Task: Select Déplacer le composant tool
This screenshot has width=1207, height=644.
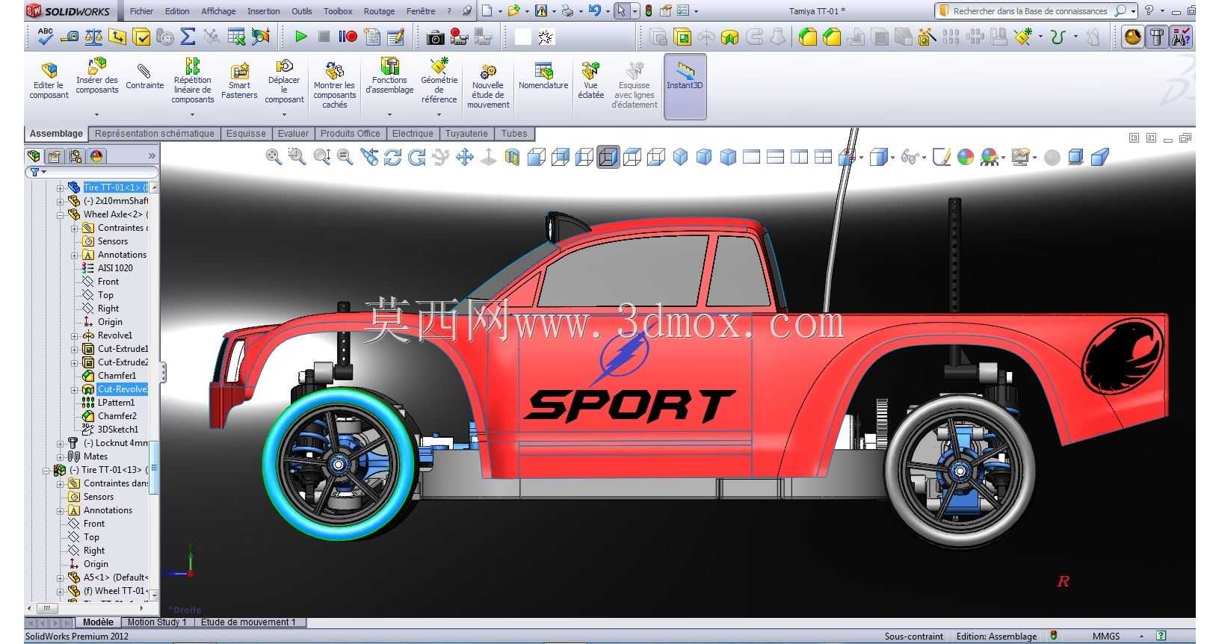Action: click(284, 81)
